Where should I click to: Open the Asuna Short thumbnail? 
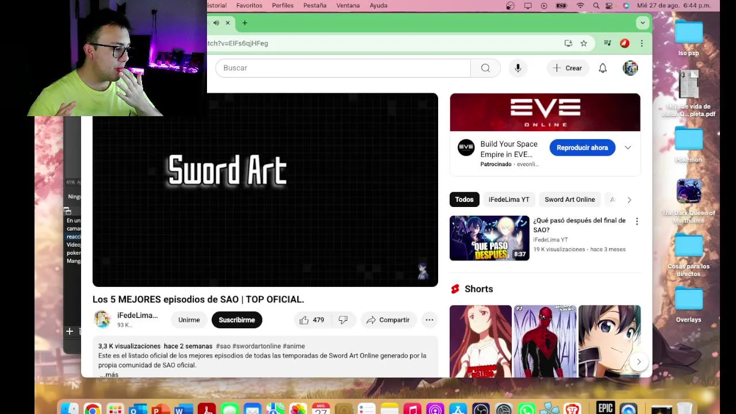point(481,342)
